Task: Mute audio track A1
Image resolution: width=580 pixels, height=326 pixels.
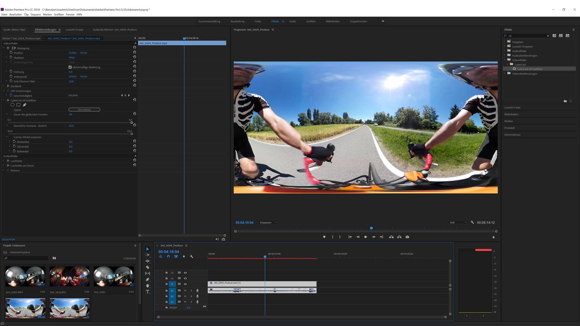Action: [x=185, y=290]
